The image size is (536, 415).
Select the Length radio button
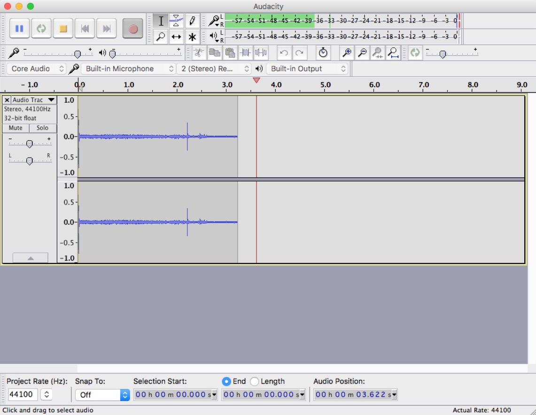coord(254,381)
